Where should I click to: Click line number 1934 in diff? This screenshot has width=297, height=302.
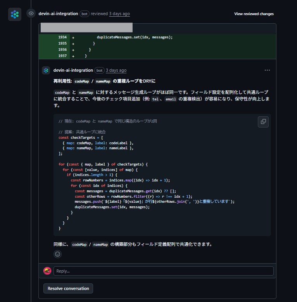[62, 37]
